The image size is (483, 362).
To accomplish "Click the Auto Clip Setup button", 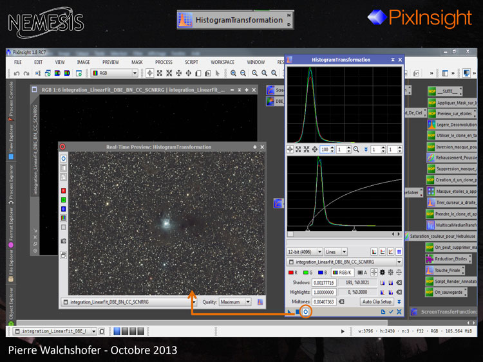I will tap(377, 302).
